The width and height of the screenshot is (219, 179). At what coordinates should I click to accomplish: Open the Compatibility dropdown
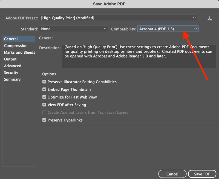[168, 29]
